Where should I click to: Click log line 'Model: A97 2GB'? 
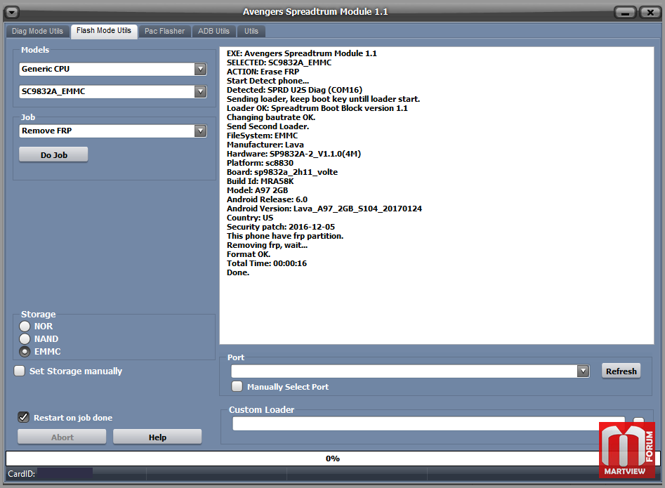[258, 190]
